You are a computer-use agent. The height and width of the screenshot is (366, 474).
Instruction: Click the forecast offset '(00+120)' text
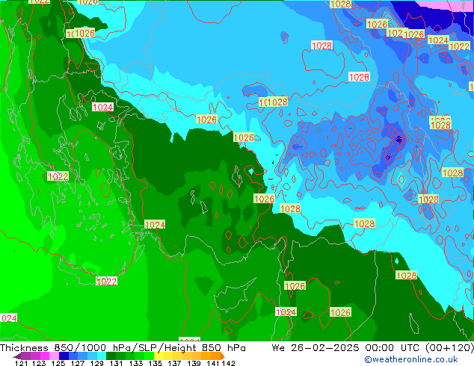click(449, 348)
